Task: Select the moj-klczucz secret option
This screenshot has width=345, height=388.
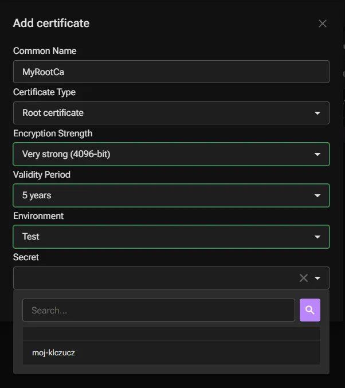Action: [171, 352]
